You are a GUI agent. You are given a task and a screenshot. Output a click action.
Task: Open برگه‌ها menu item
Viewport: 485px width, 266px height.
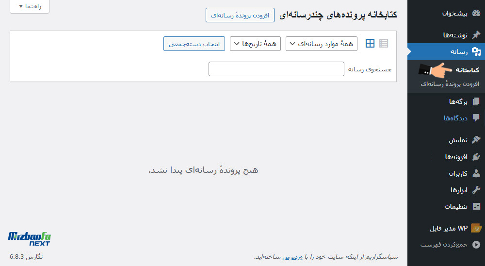[x=458, y=101]
